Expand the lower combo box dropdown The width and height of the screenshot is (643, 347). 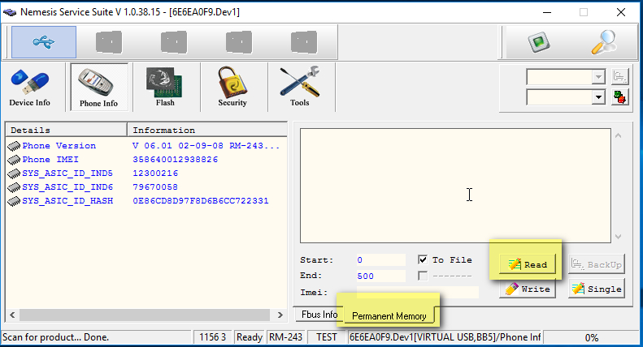598,97
